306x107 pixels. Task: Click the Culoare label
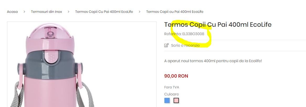171,94
